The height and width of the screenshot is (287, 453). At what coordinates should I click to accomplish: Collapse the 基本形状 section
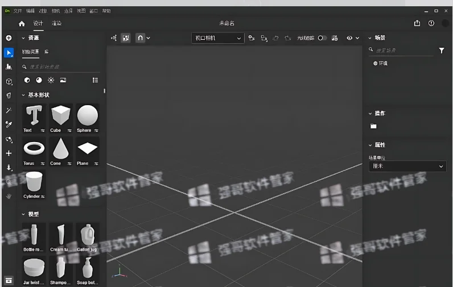point(23,95)
